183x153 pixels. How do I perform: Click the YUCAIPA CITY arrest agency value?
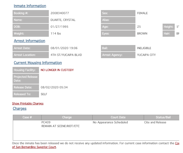coord(146,55)
